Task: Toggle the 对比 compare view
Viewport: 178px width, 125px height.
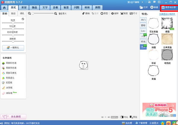Action: 124,117
